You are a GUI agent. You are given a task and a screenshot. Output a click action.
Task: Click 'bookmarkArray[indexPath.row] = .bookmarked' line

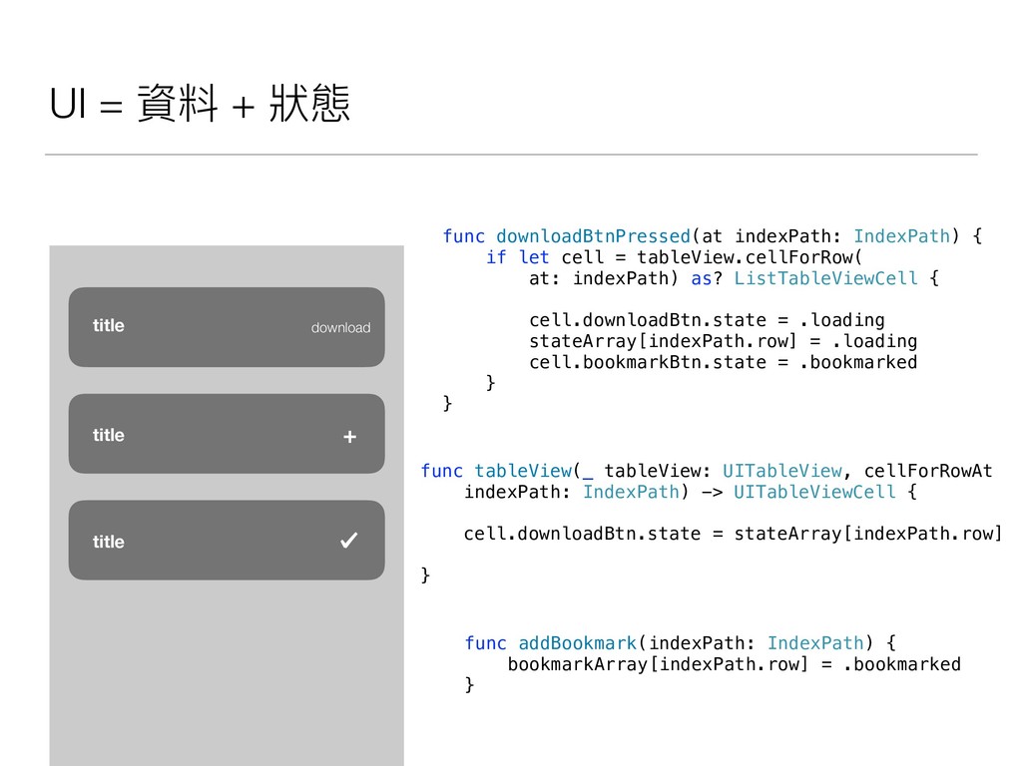[734, 663]
